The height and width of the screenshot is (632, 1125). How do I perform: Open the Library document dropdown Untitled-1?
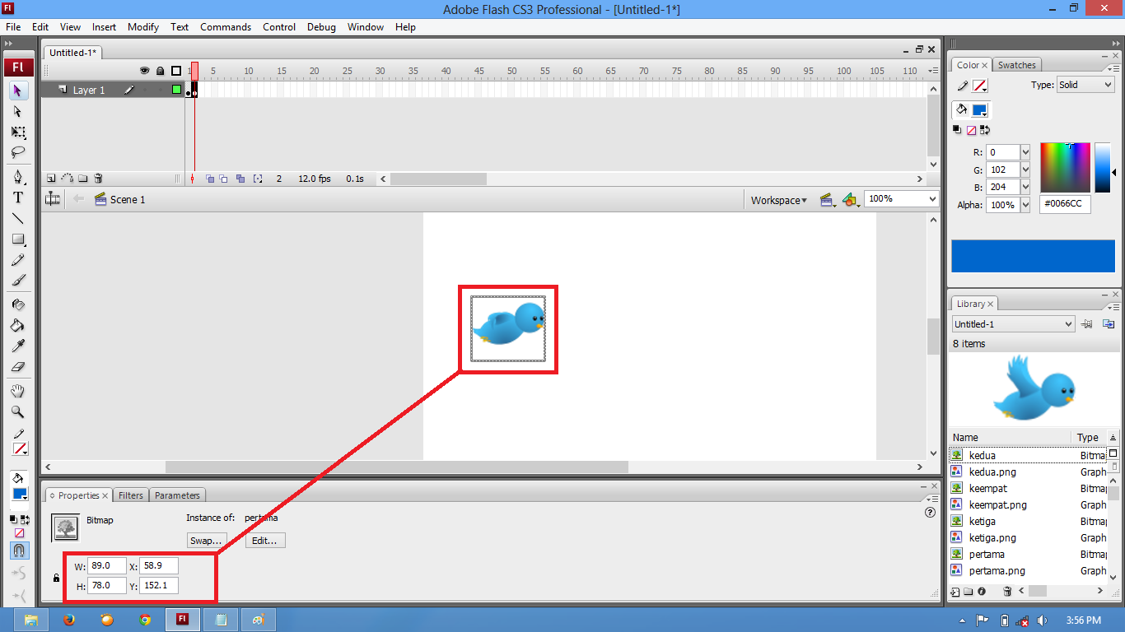coord(1013,324)
